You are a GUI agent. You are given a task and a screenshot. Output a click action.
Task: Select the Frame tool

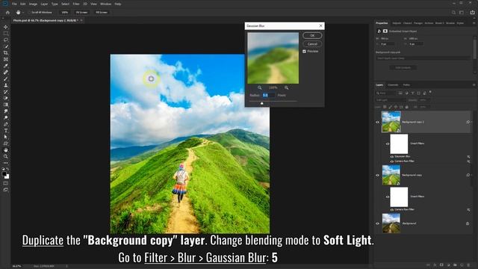(x=6, y=60)
